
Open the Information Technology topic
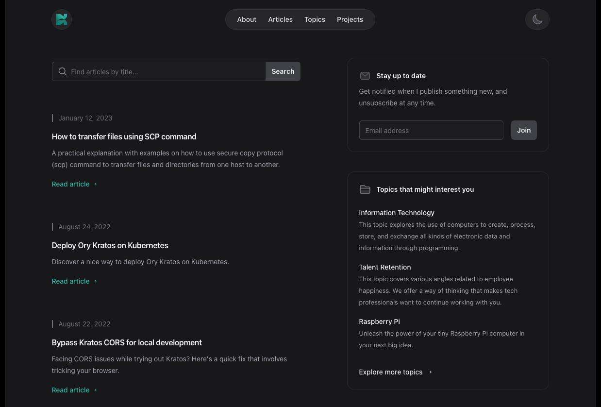click(x=396, y=213)
